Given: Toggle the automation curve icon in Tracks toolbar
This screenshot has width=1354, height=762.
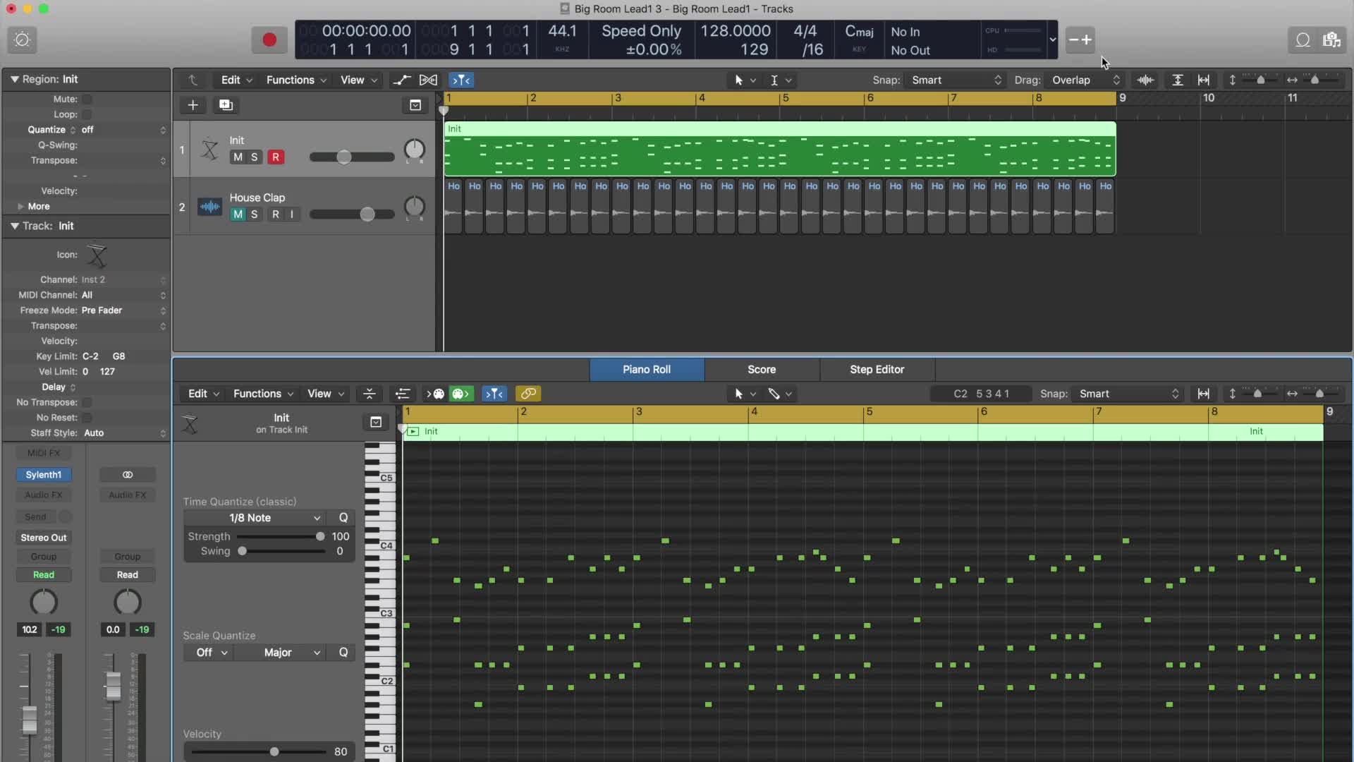Looking at the screenshot, I should (401, 80).
